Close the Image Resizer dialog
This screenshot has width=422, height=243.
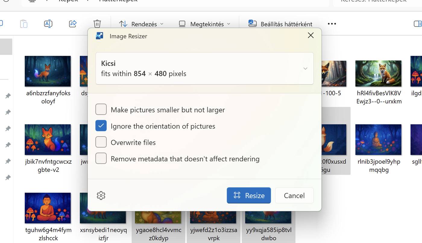tap(311, 36)
